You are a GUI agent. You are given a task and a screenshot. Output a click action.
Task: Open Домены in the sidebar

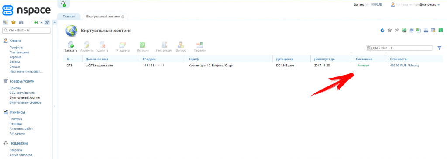click(x=15, y=88)
